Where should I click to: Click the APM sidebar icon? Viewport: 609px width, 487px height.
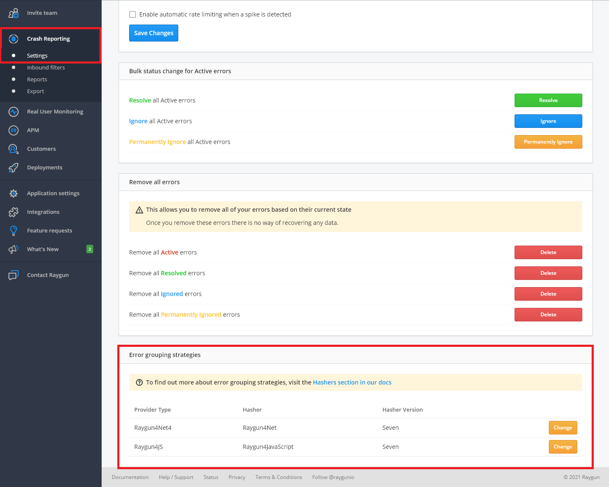point(14,130)
